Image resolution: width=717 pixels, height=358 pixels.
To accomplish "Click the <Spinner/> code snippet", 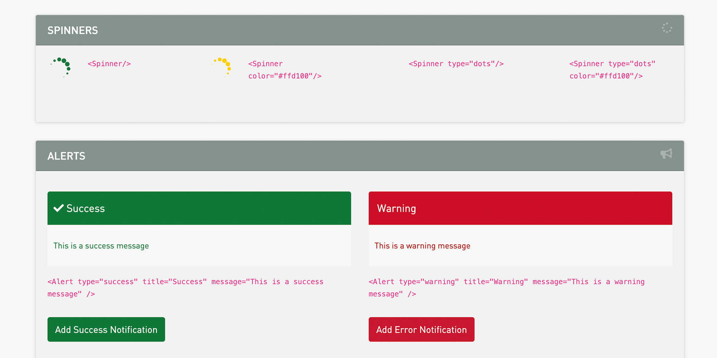I will click(x=109, y=64).
